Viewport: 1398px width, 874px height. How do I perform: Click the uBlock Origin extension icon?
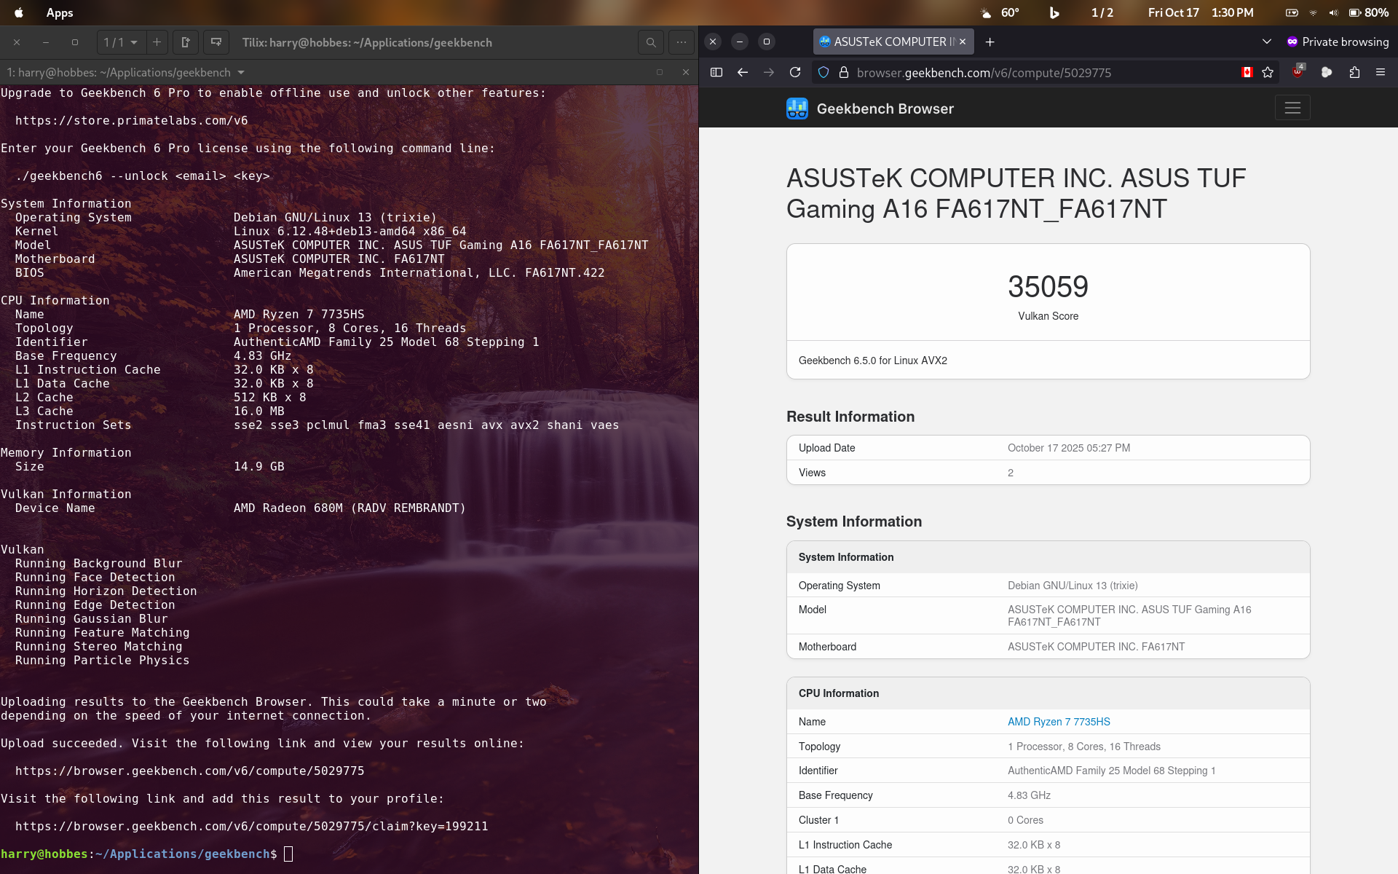point(1298,72)
